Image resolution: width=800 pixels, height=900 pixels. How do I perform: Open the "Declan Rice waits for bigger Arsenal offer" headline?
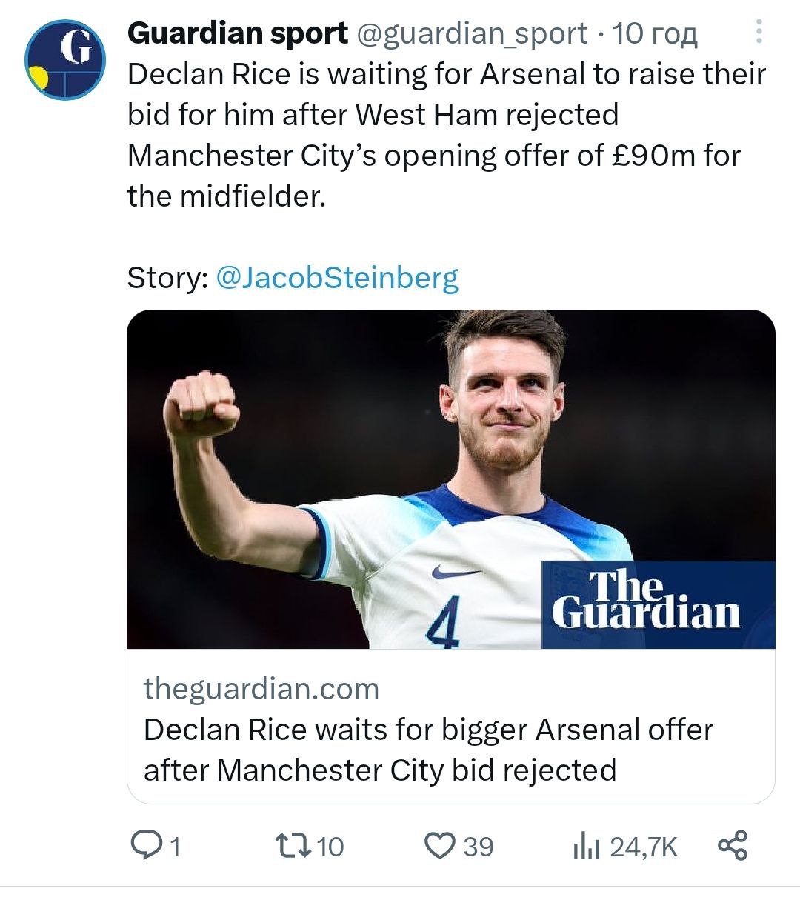428,750
